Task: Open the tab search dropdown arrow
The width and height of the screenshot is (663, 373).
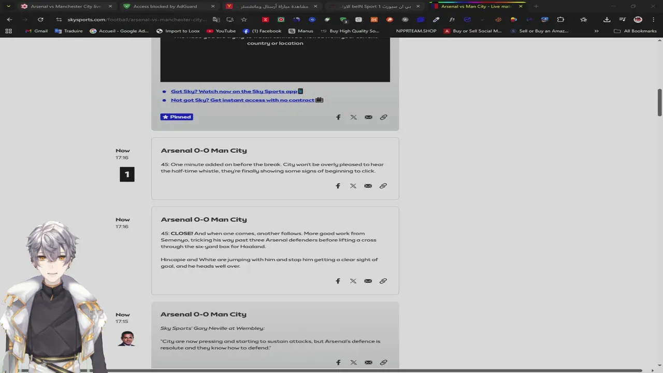Action: click(8, 6)
